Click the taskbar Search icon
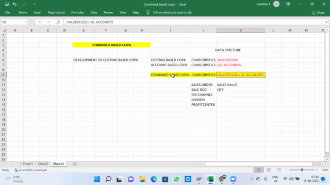This screenshot has height=185, width=330. point(108,179)
